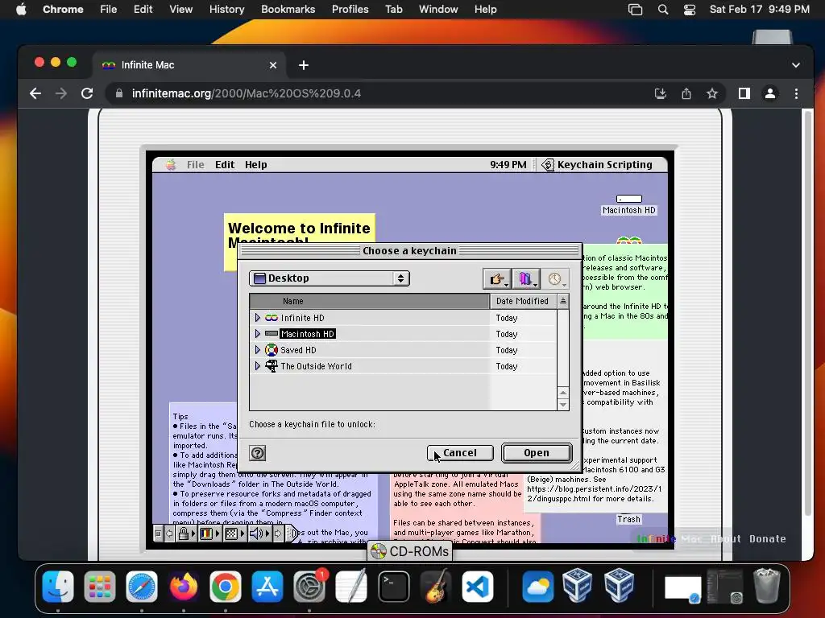Viewport: 825px width, 618px height.
Task: Open Terminal from the Dock
Action: coord(393,586)
